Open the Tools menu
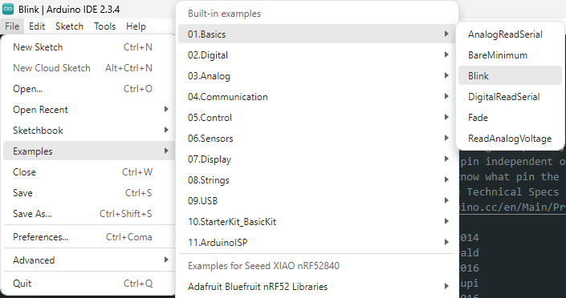The image size is (566, 298). 104,26
